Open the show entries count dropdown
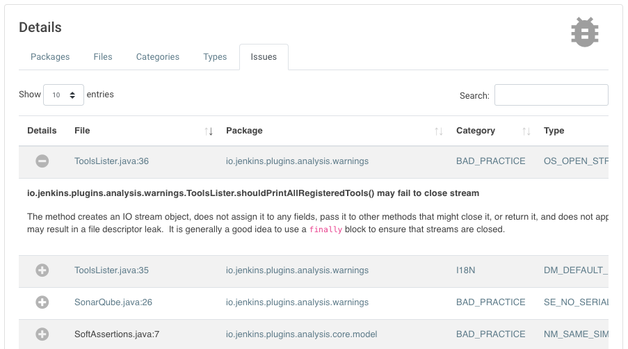The image size is (628, 349). coord(63,95)
